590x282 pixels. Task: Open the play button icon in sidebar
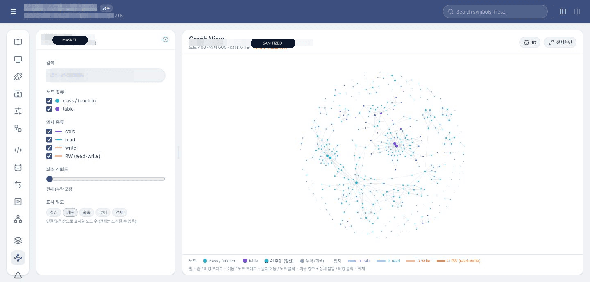(18, 202)
